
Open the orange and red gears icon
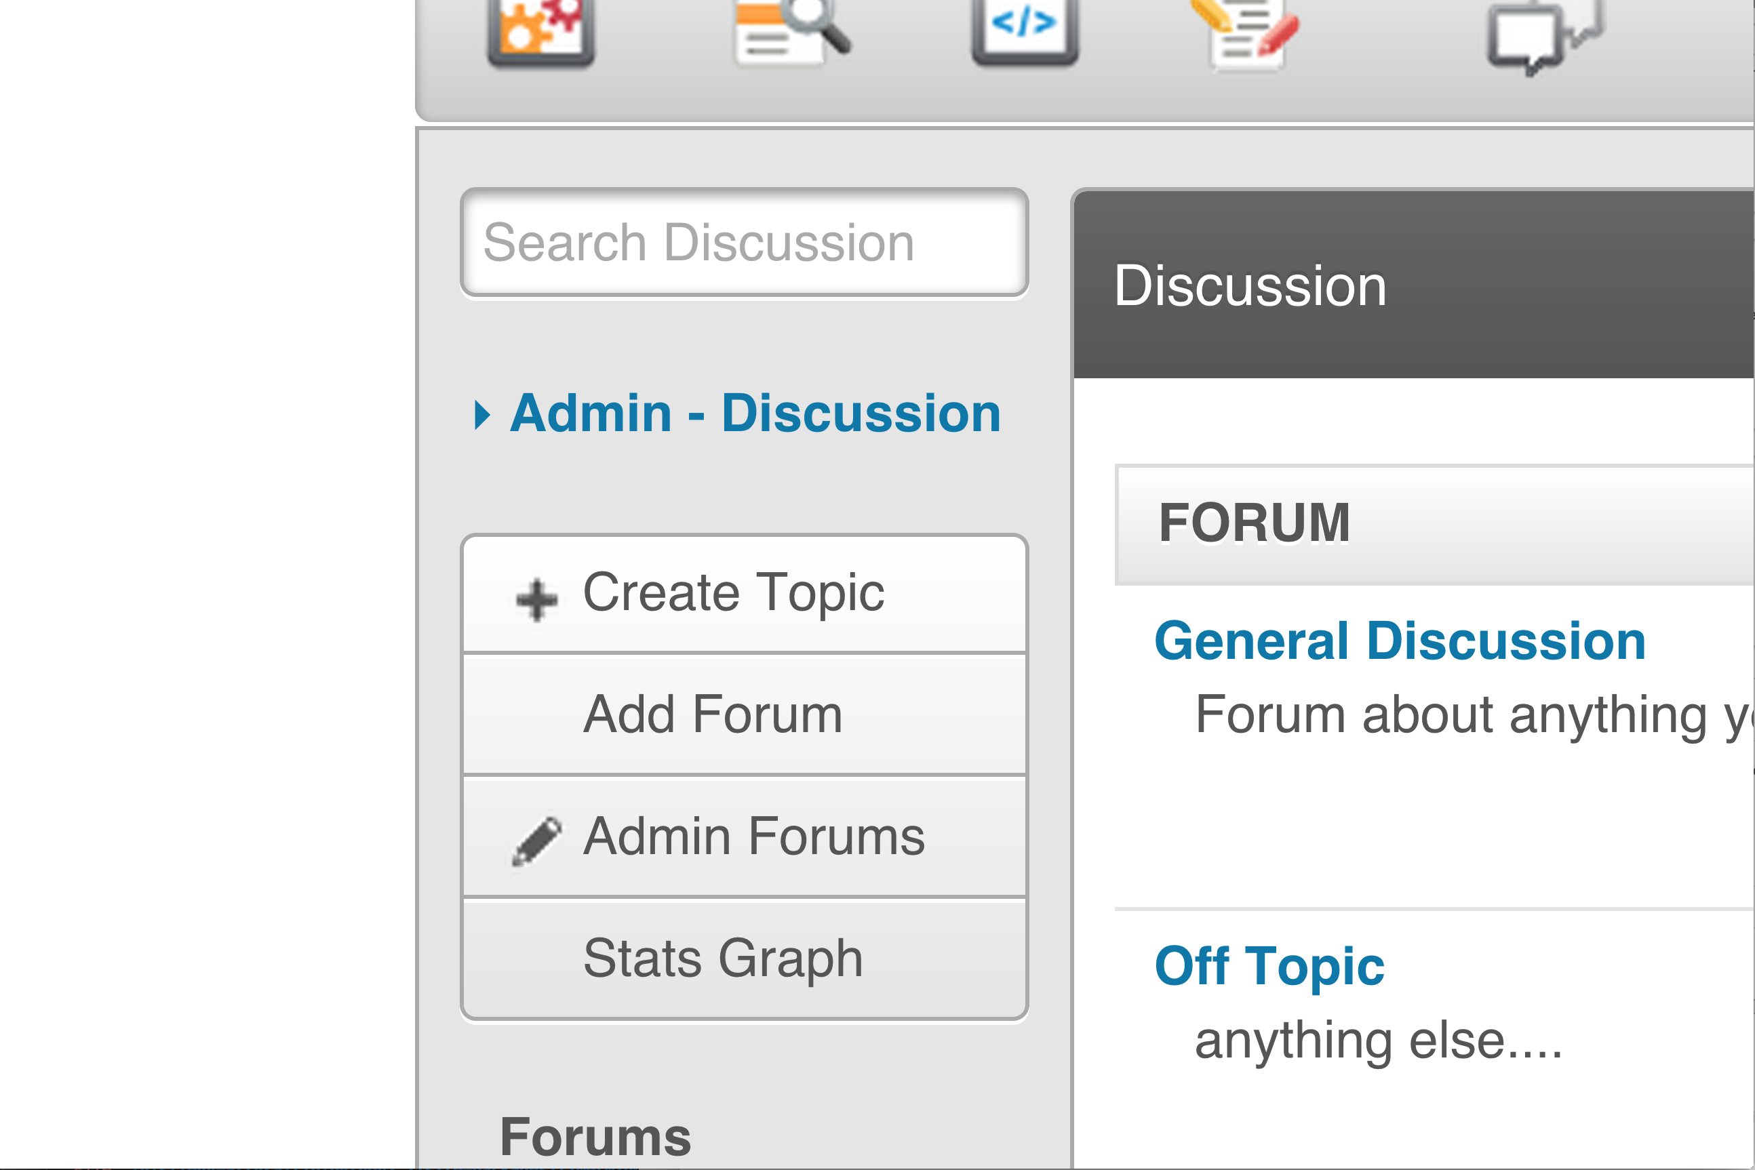540,30
